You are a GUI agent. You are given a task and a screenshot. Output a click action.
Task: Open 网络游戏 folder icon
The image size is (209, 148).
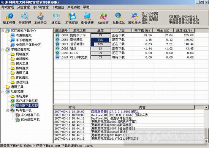tap(13, 54)
